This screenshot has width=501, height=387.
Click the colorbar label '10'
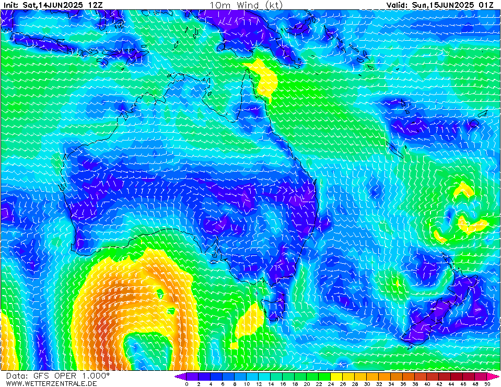247,384
